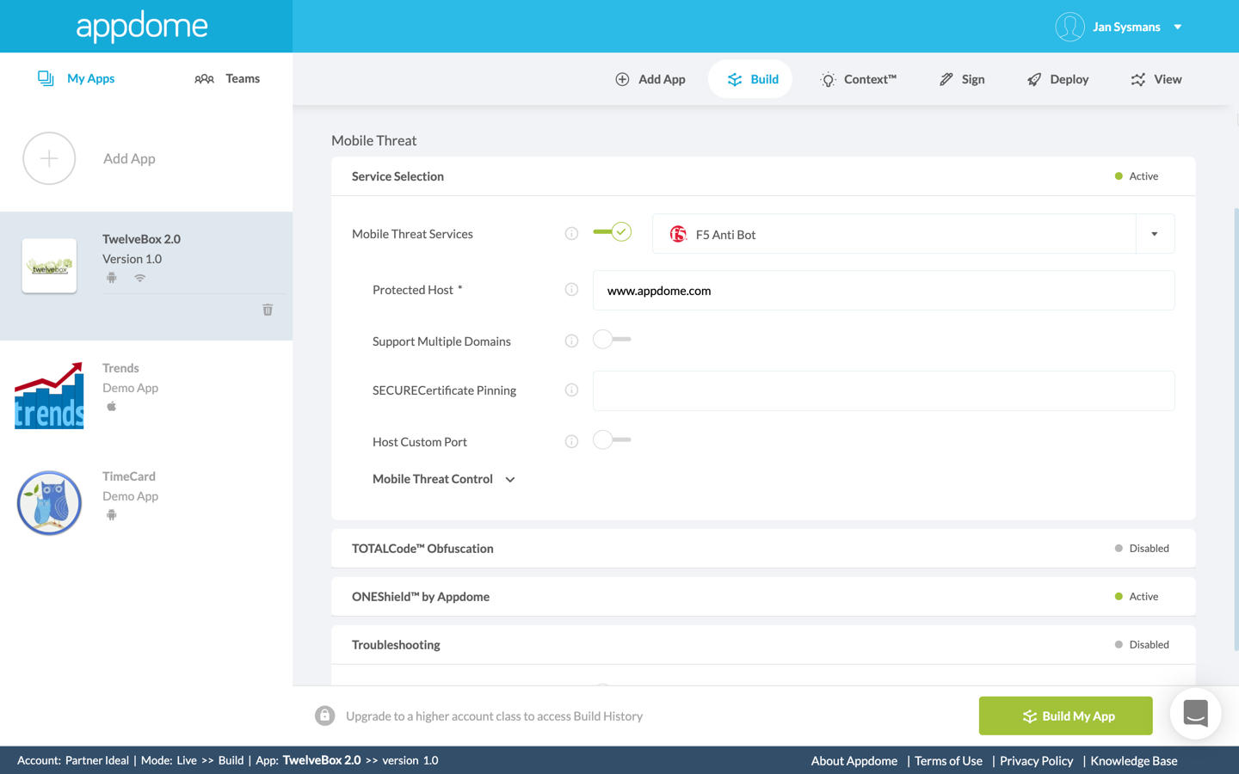The height and width of the screenshot is (774, 1239).
Task: Select the TwelveBox 2.0 app thumbnail
Action: tap(49, 266)
